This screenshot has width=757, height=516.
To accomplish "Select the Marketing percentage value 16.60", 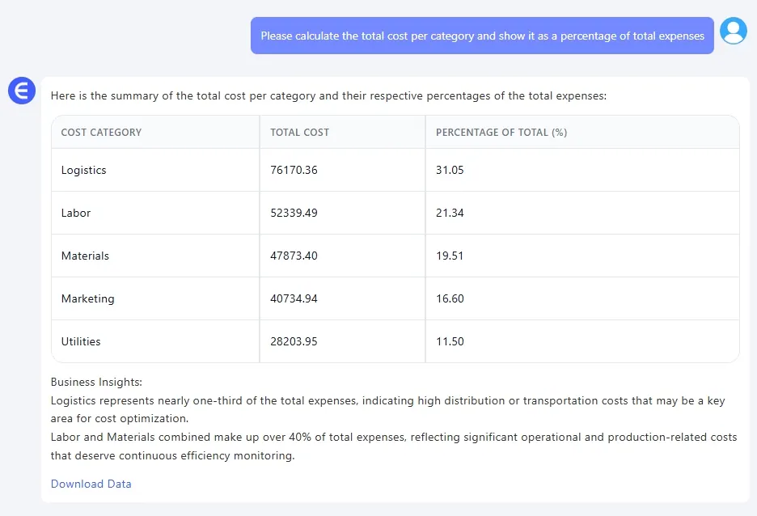I will [x=450, y=298].
